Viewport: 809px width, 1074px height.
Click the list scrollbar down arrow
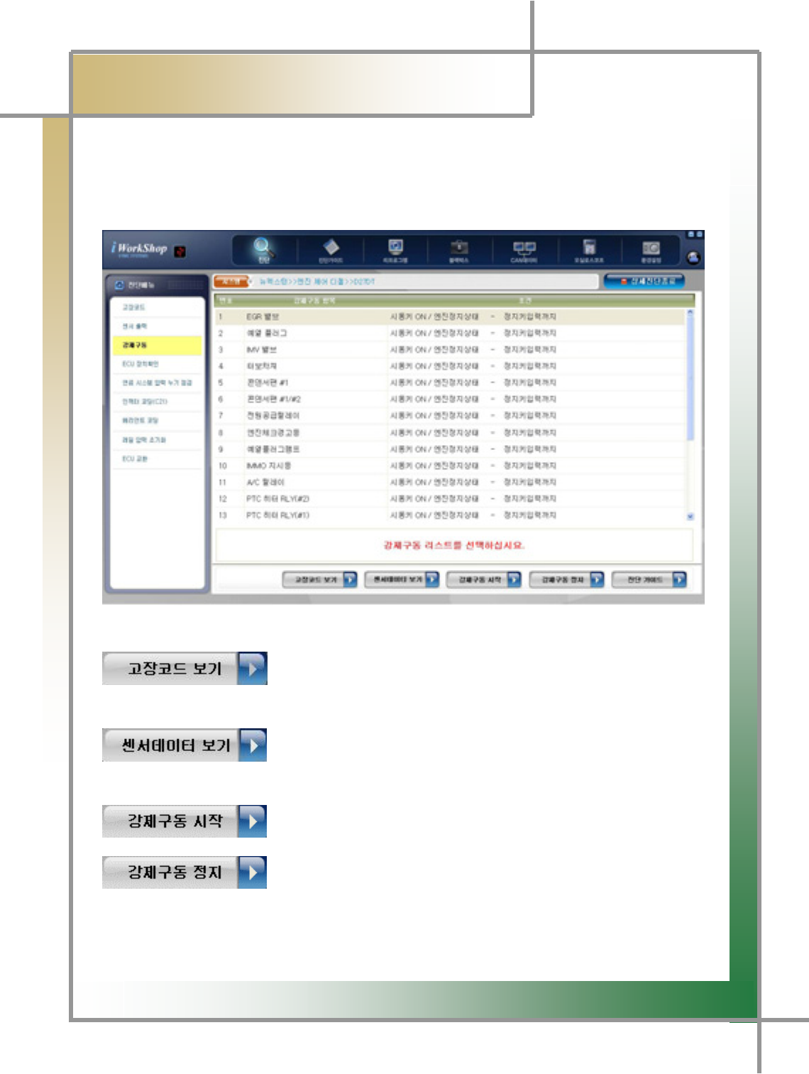(x=690, y=517)
